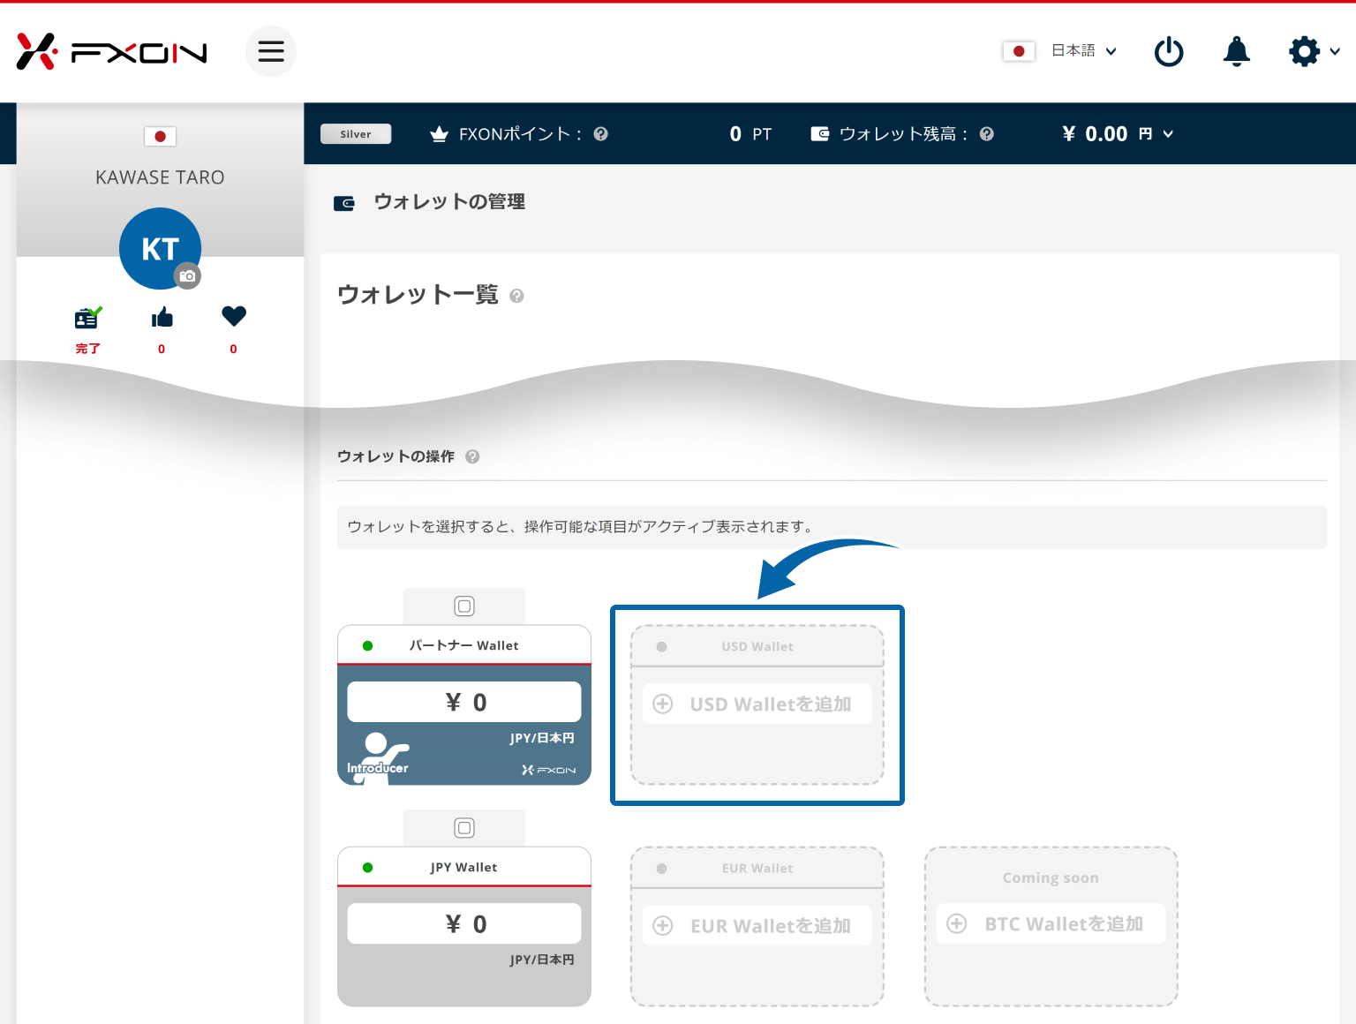Click EUR Walletを追加 button
The image size is (1356, 1024).
pos(757,926)
